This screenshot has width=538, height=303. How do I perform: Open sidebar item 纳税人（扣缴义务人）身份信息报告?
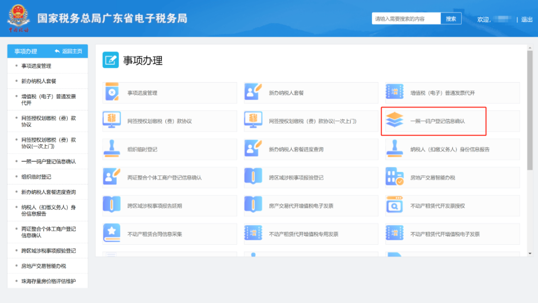coord(48,210)
